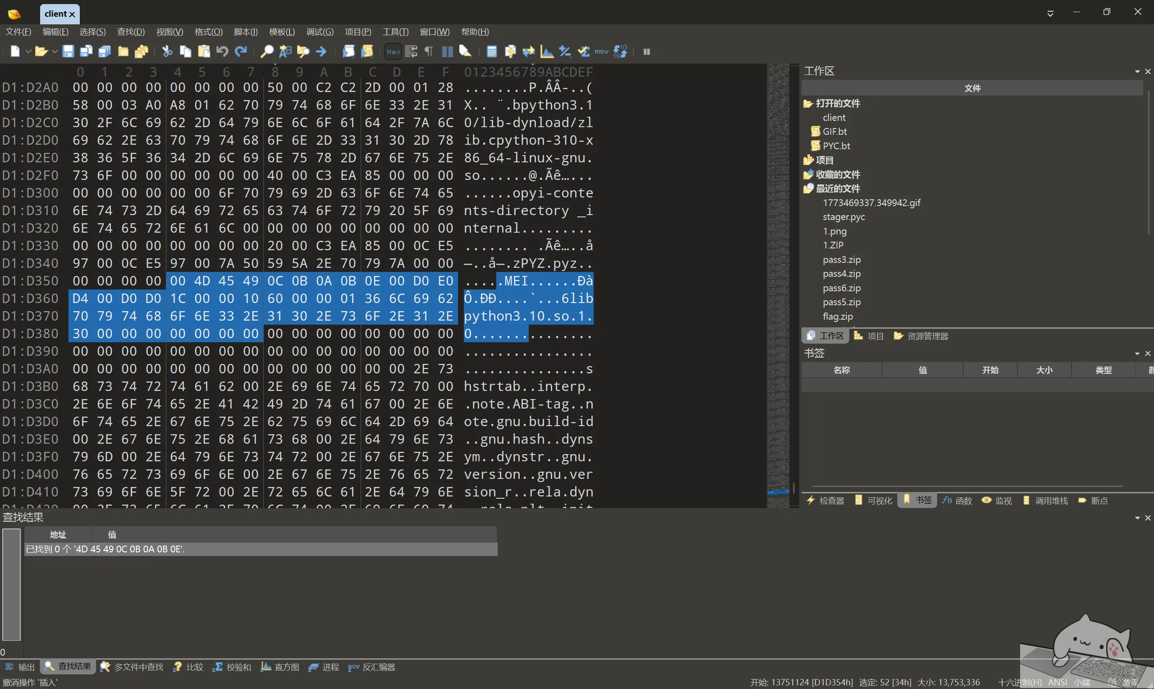Open the dropdown arrow beside New file
The image size is (1154, 689).
pos(28,51)
